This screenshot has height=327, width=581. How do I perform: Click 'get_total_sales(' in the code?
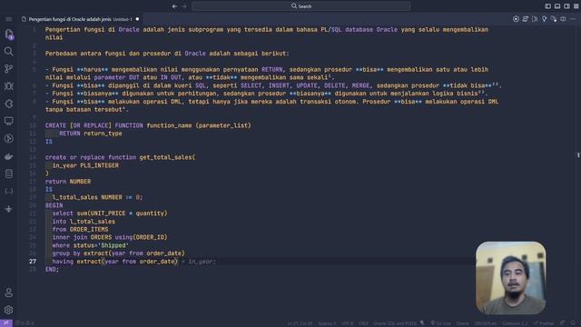167,157
